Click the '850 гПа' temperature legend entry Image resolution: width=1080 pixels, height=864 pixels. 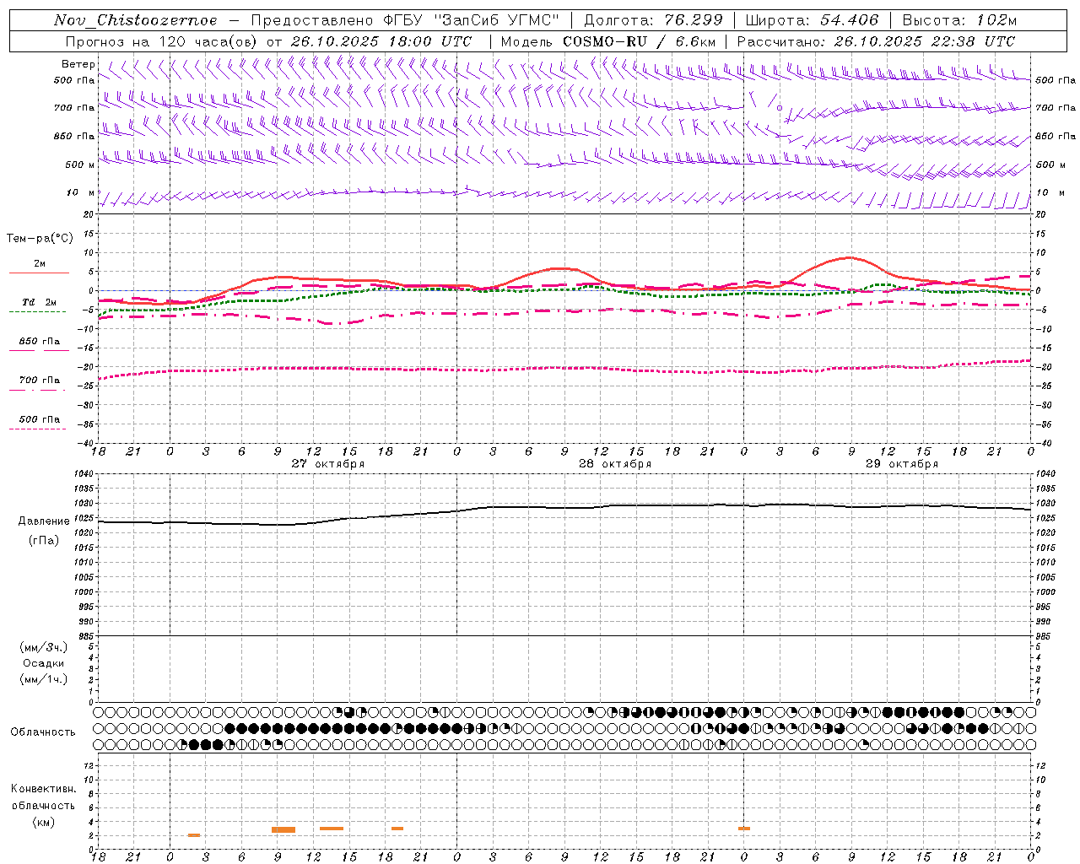(40, 342)
